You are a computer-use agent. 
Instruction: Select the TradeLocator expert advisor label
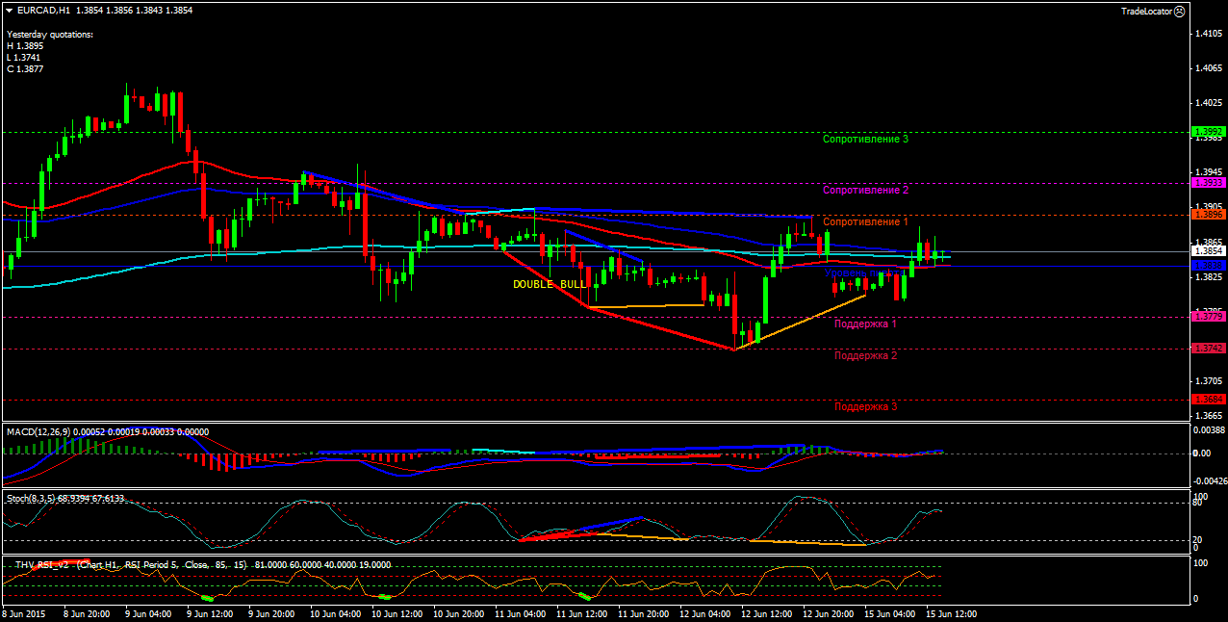(1146, 11)
